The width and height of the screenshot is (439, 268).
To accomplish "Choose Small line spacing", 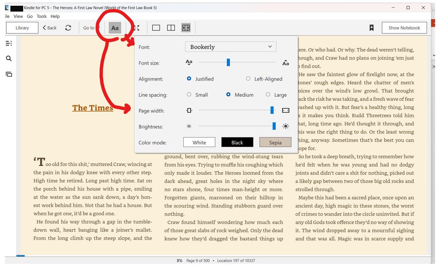I will (x=189, y=94).
